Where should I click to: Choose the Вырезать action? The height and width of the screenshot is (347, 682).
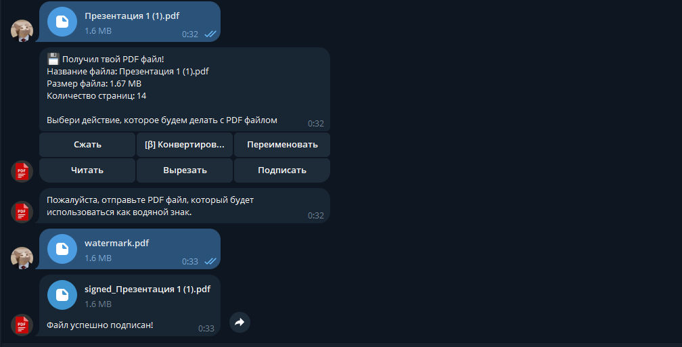pyautogui.click(x=185, y=170)
